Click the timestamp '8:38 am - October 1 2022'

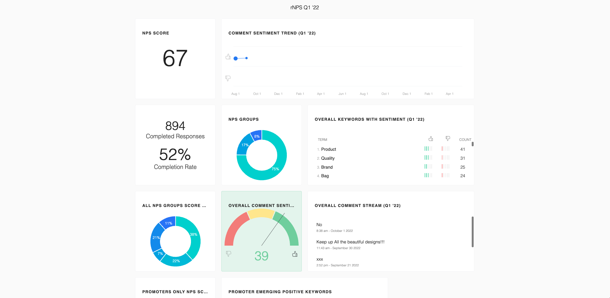click(x=334, y=231)
